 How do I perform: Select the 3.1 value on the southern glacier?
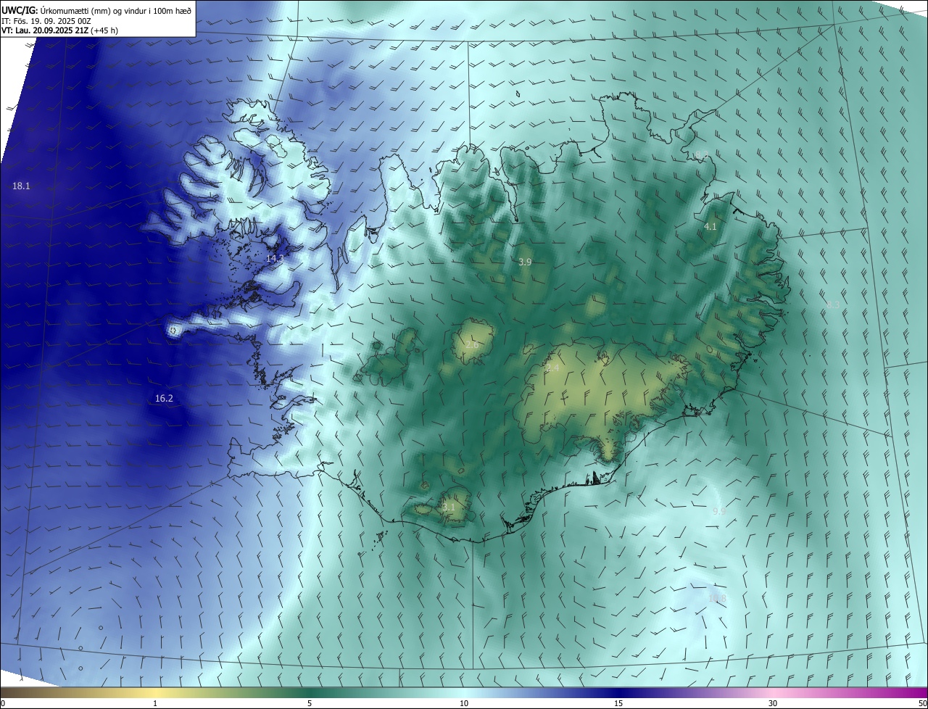(449, 507)
